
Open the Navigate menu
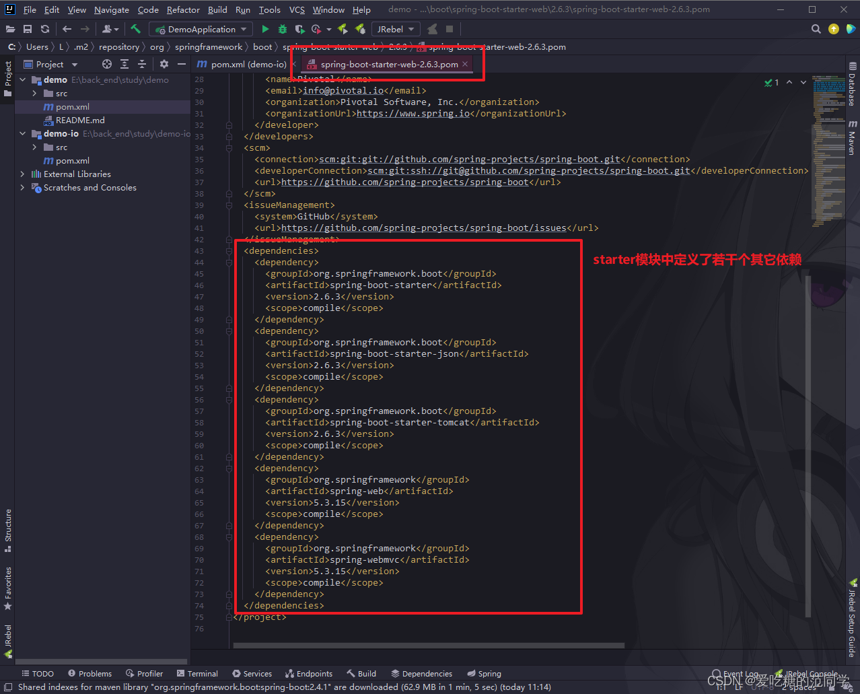[111, 9]
